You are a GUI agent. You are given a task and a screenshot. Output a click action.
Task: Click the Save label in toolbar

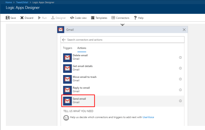(x=13, y=18)
